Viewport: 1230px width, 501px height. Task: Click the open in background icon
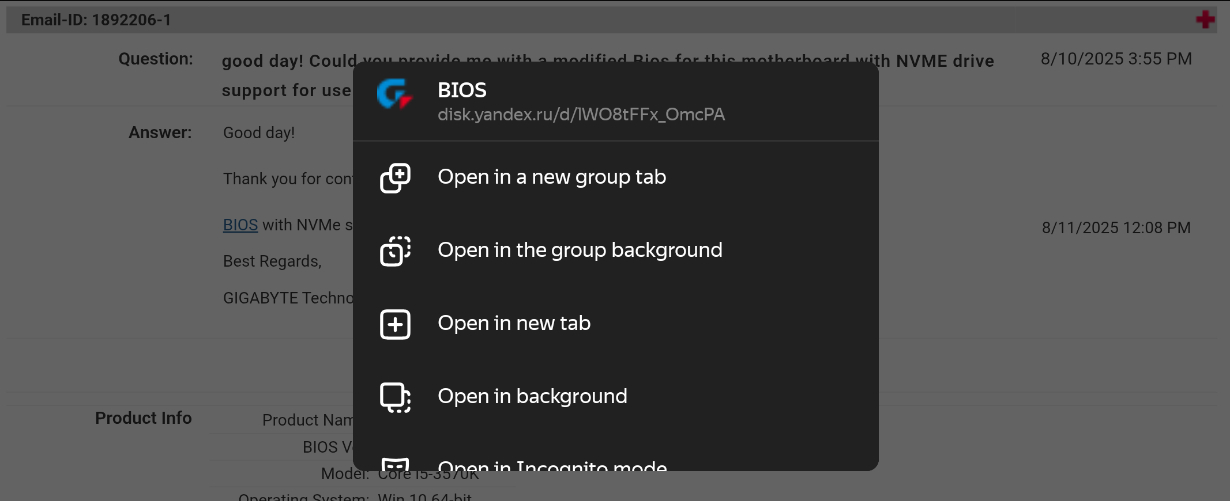point(395,397)
